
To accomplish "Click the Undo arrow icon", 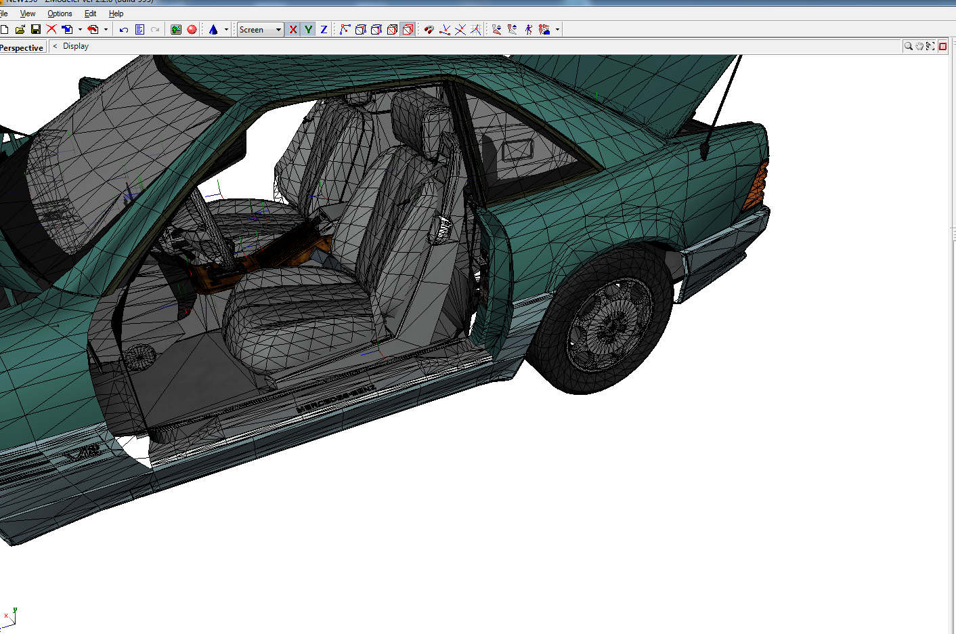I will click(x=123, y=30).
